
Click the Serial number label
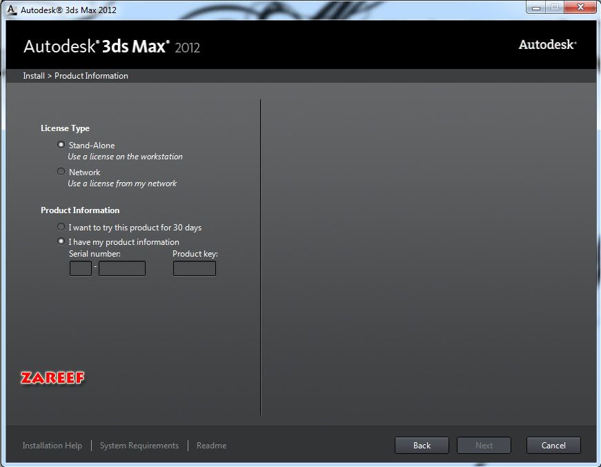[x=95, y=254]
